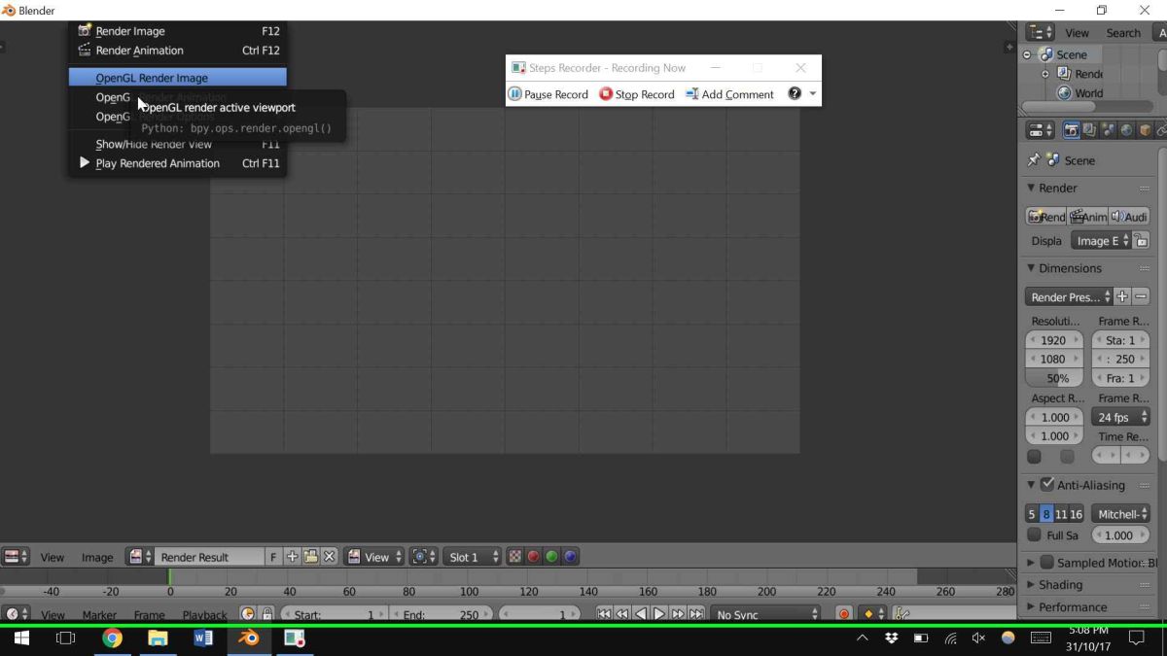
Task: Adjust the 50% resolution percentage slider
Action: tap(1054, 378)
